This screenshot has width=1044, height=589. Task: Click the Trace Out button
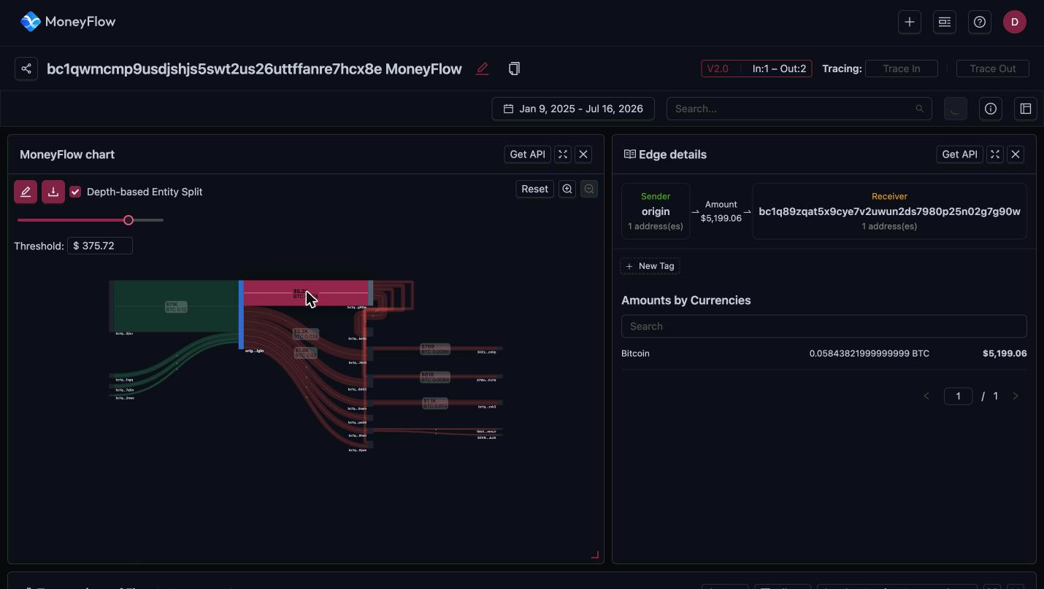[993, 69]
